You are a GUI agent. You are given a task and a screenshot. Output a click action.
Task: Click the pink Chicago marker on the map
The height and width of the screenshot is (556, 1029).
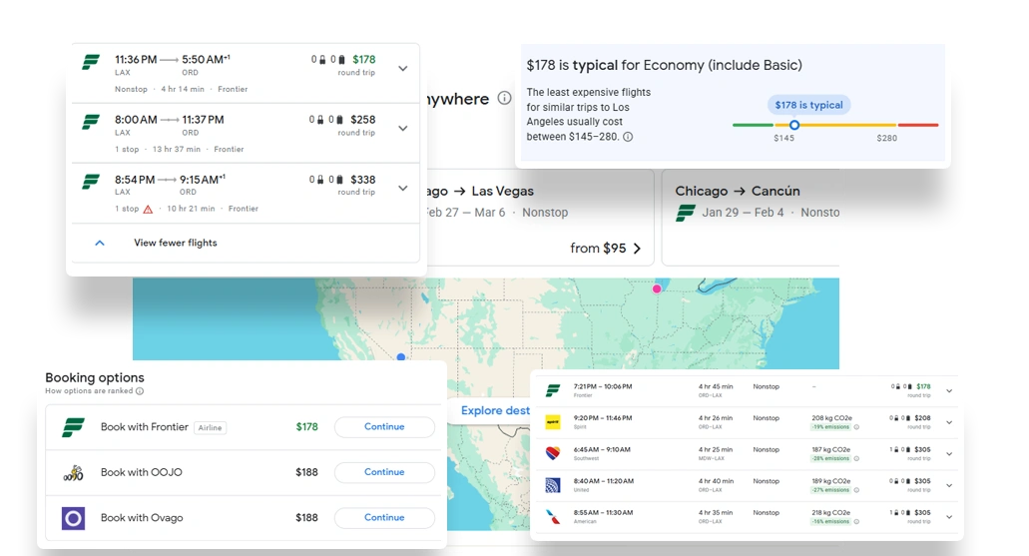pos(657,288)
